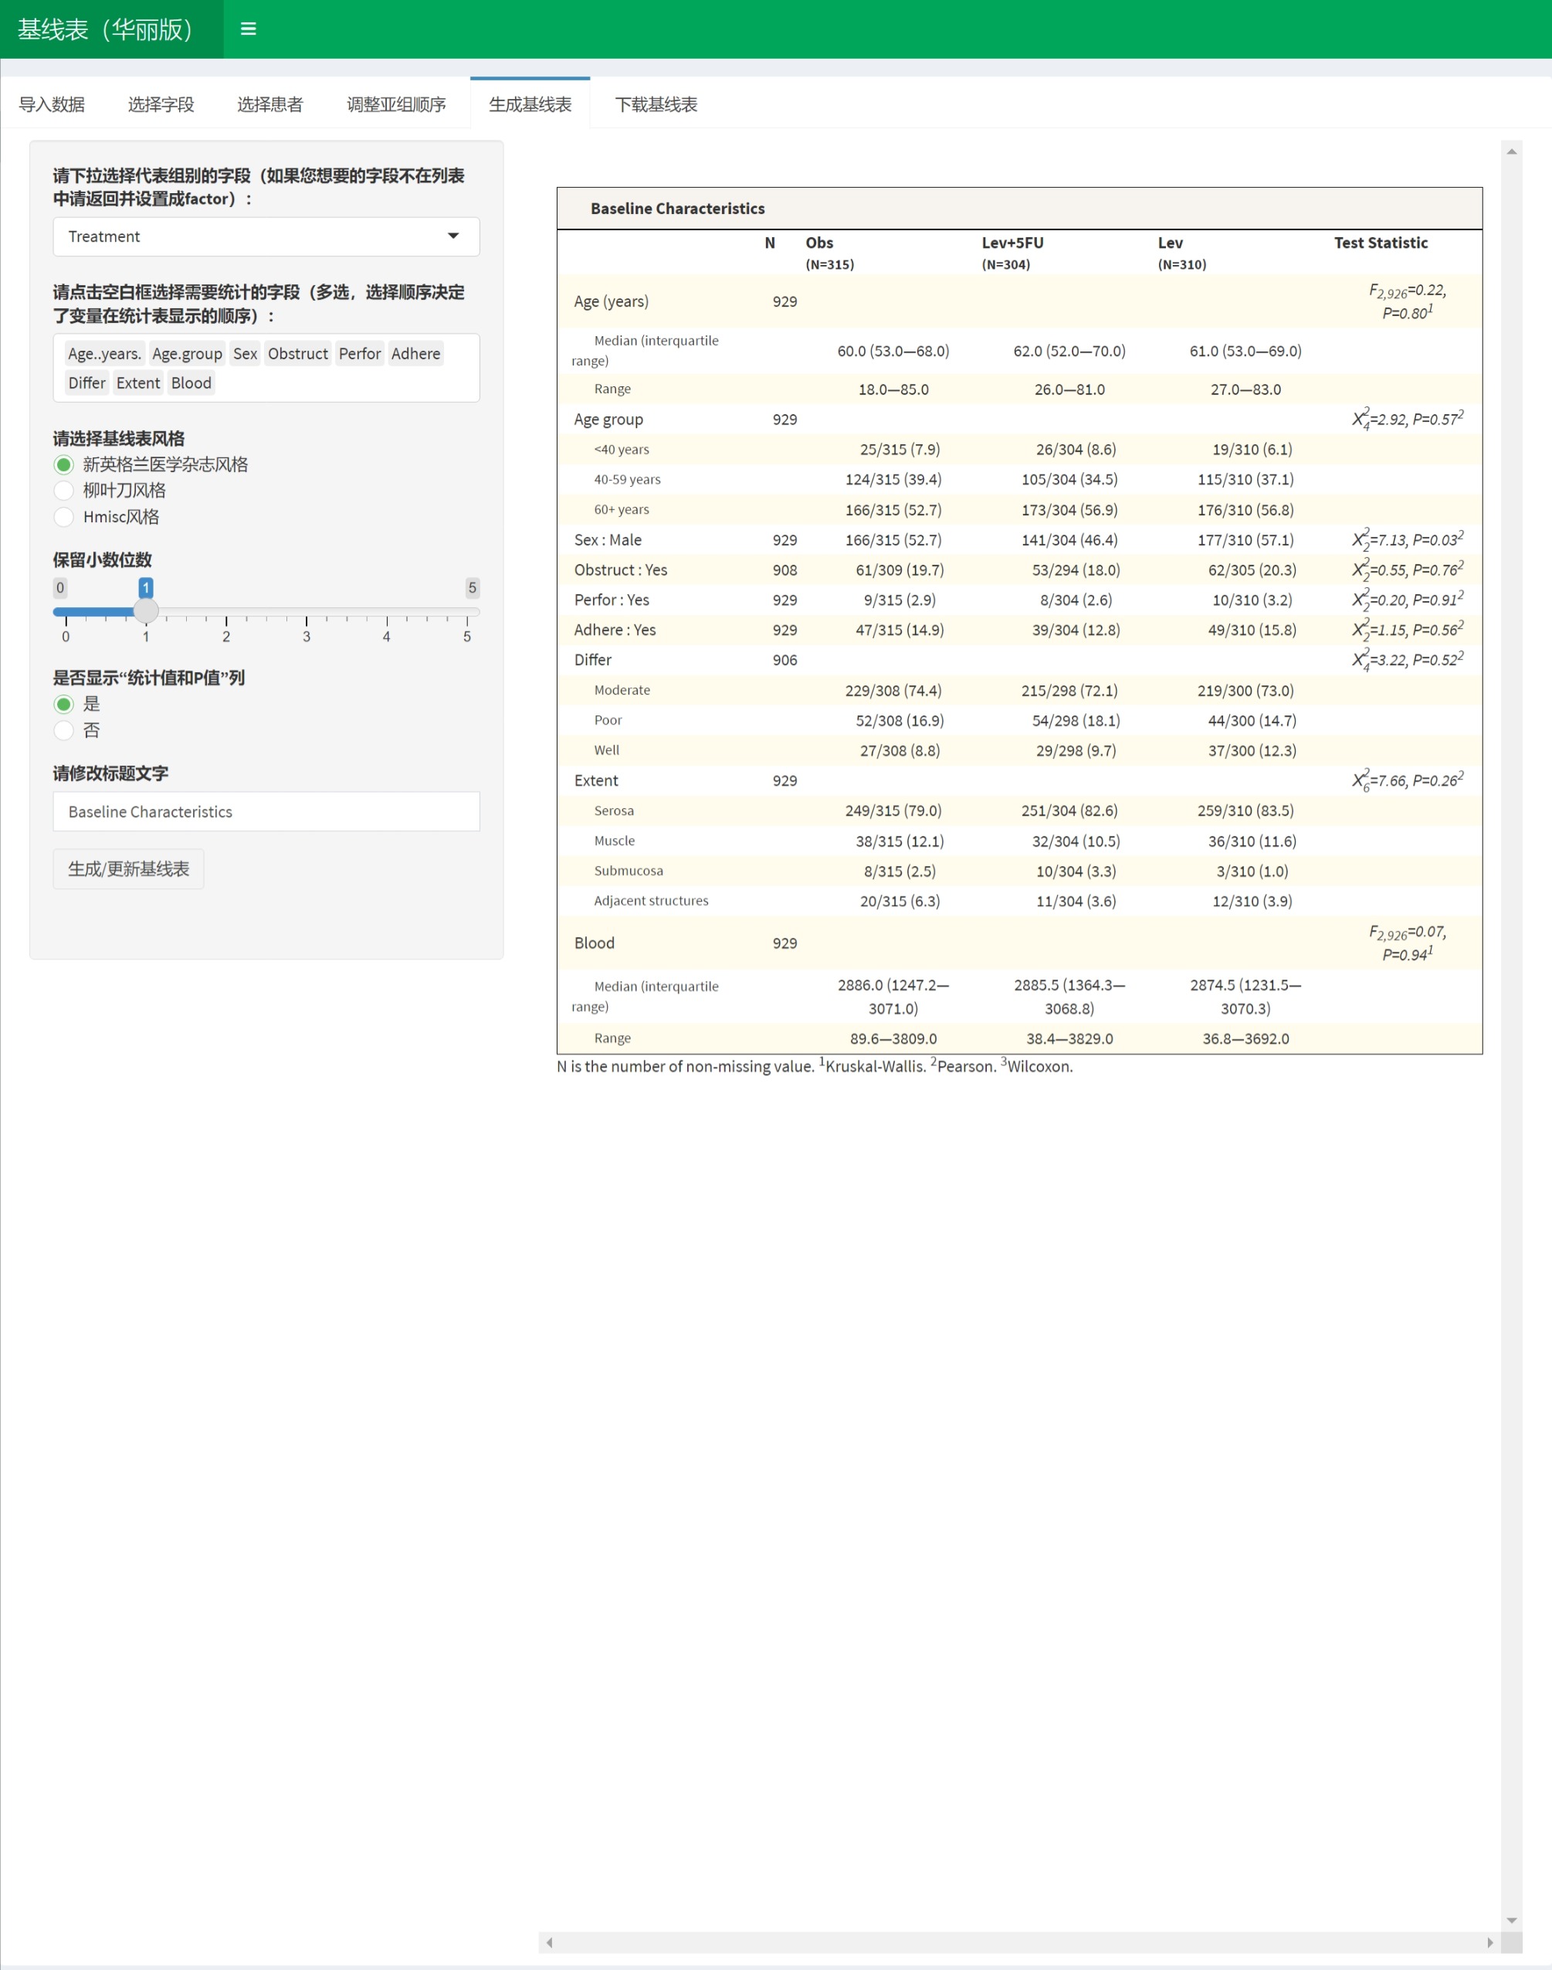Image resolution: width=1552 pixels, height=1970 pixels.
Task: Select the Differ field tag
Action: [x=87, y=382]
